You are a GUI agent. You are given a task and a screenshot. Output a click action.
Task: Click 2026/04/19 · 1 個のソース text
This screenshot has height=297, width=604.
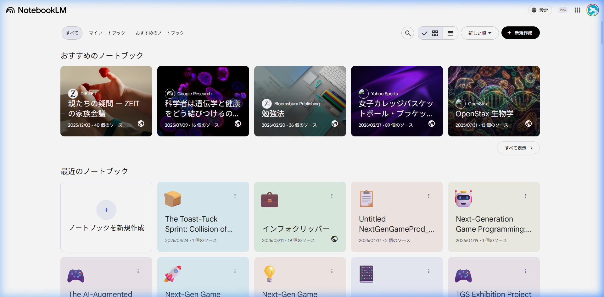[x=481, y=240]
